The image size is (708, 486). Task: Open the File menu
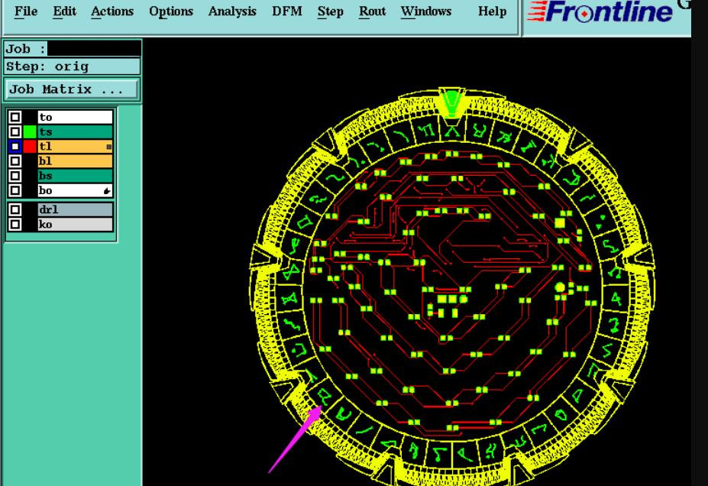(x=26, y=11)
